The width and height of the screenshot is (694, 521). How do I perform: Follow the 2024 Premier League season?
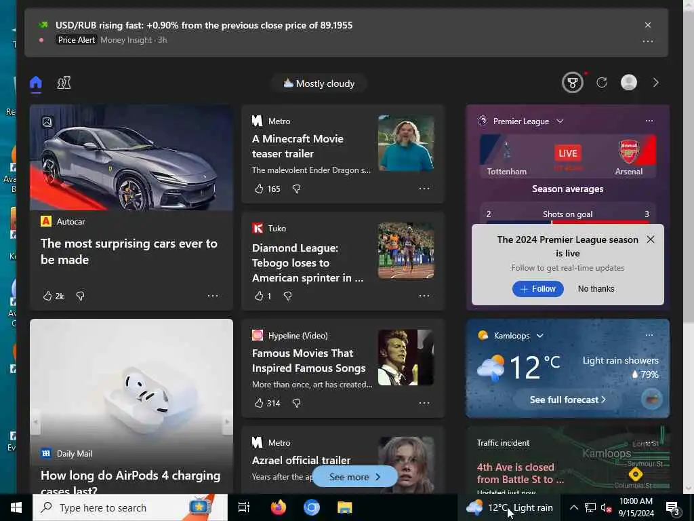coord(537,289)
